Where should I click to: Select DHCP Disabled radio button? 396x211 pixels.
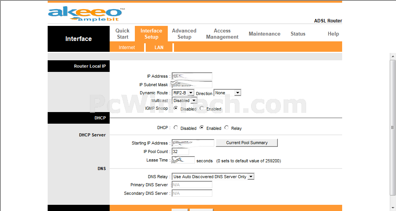pyautogui.click(x=176, y=128)
